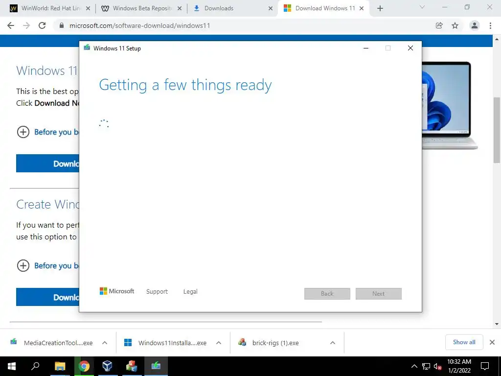Click the Windows 11 laptop image
The image size is (501, 376).
450,106
